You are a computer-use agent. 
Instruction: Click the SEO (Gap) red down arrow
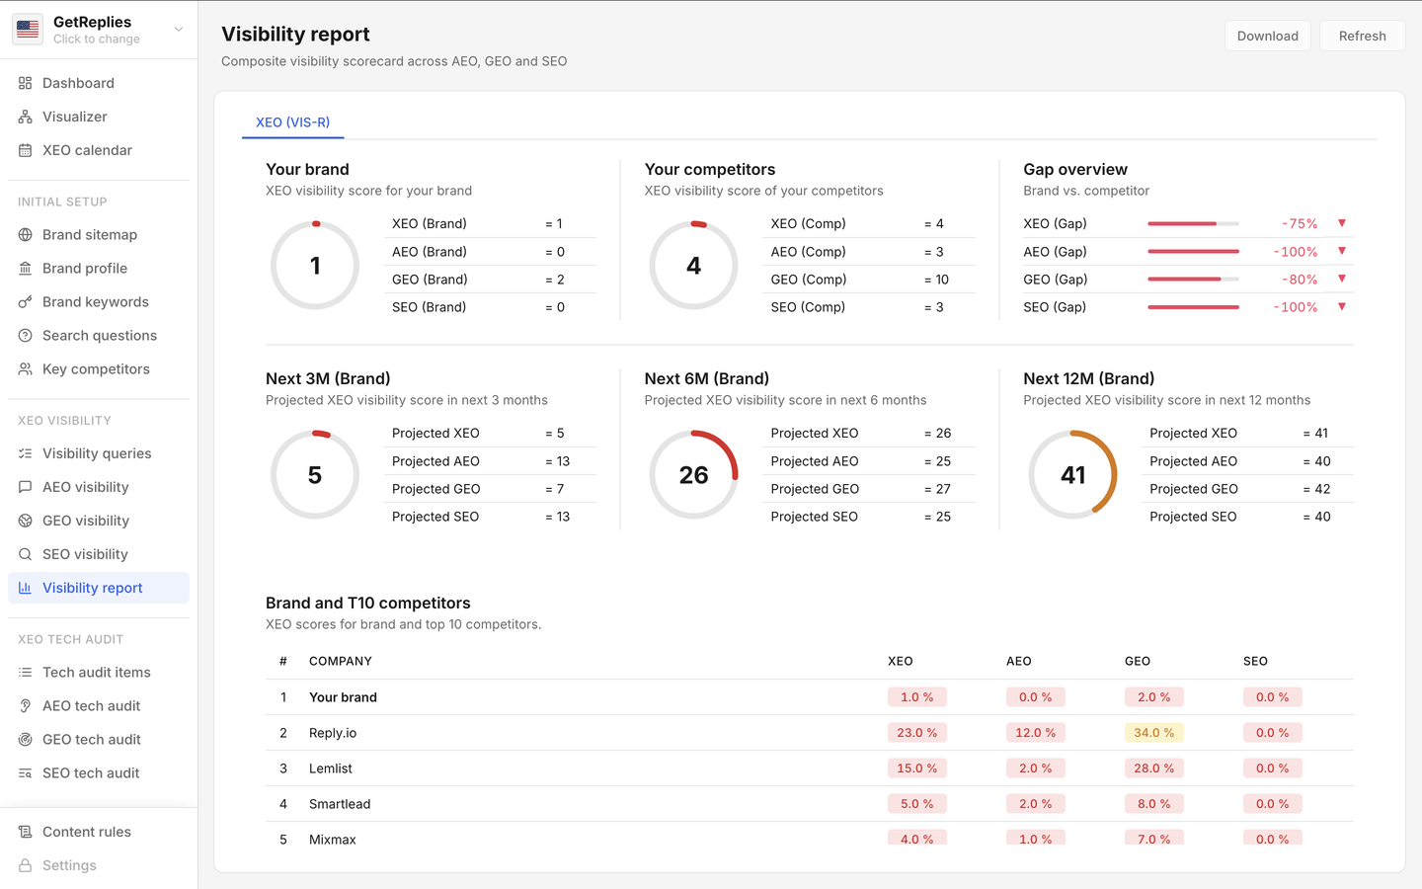coord(1342,306)
